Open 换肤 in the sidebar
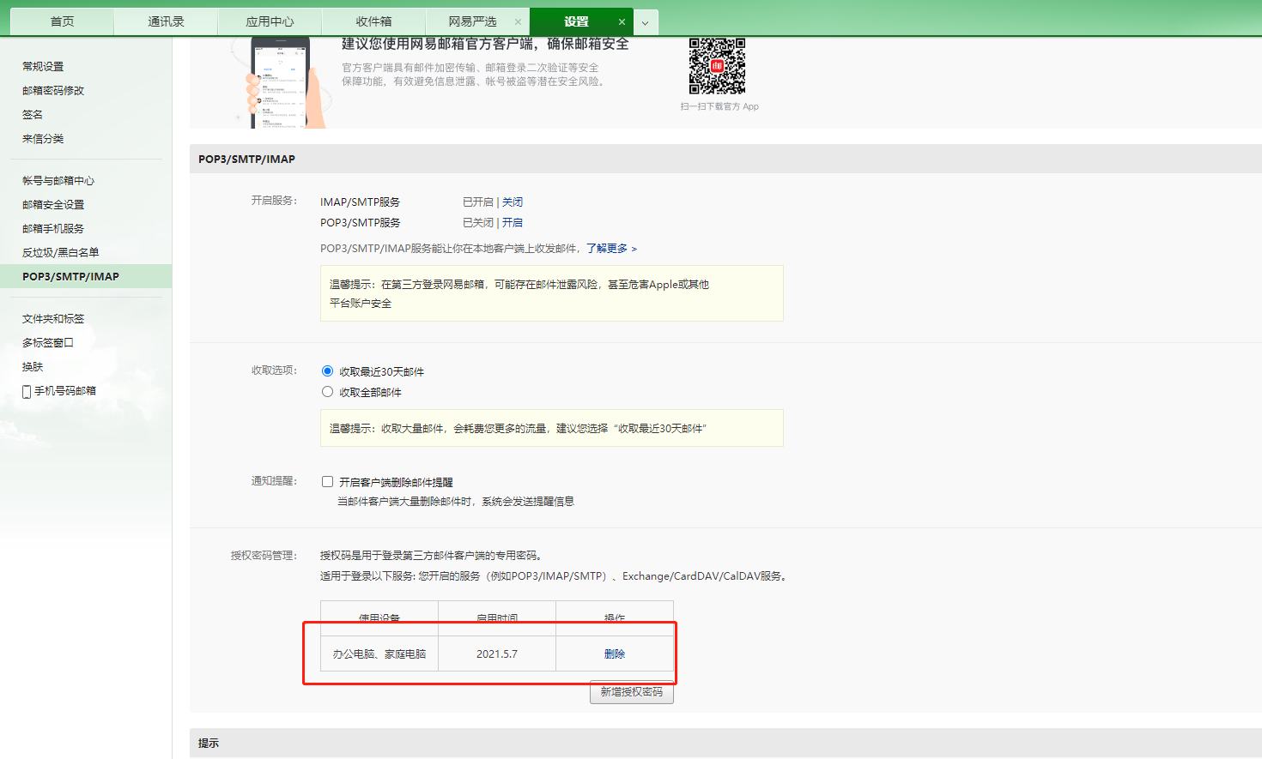Screen dimensions: 1262x759 (33, 367)
